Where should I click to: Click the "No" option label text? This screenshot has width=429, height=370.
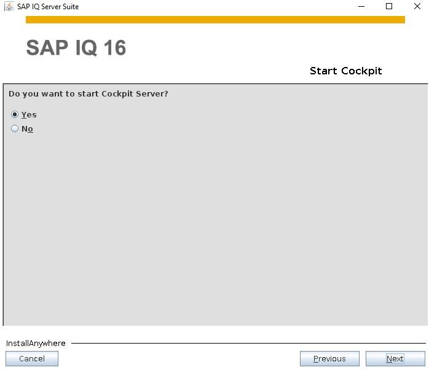coord(27,129)
